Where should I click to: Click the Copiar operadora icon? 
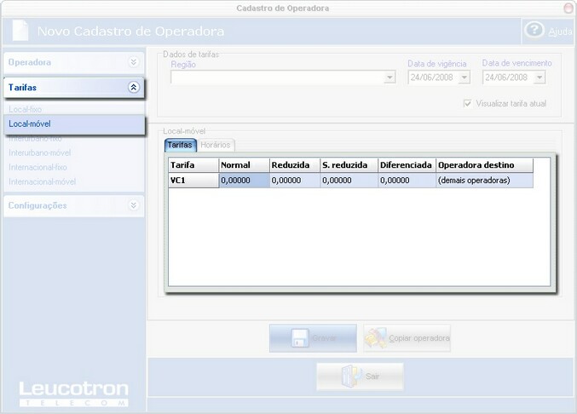click(376, 338)
